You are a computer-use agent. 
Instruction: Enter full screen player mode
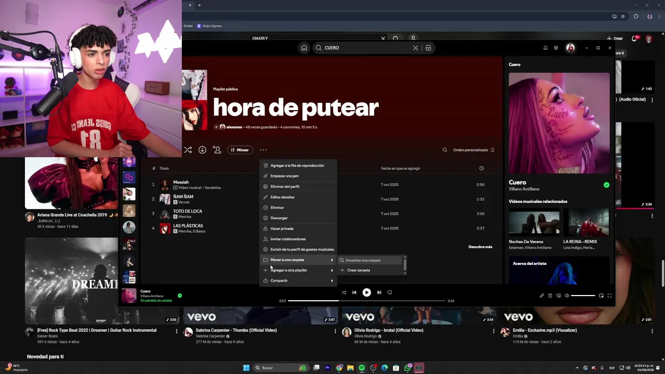[x=609, y=296]
